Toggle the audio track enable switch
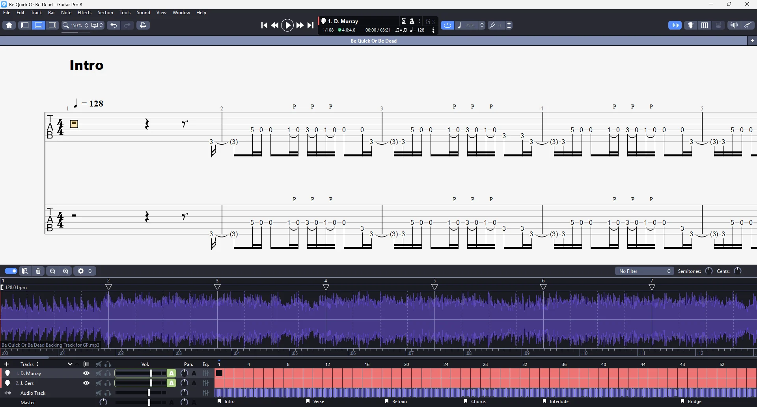The width and height of the screenshot is (757, 407). click(x=11, y=271)
